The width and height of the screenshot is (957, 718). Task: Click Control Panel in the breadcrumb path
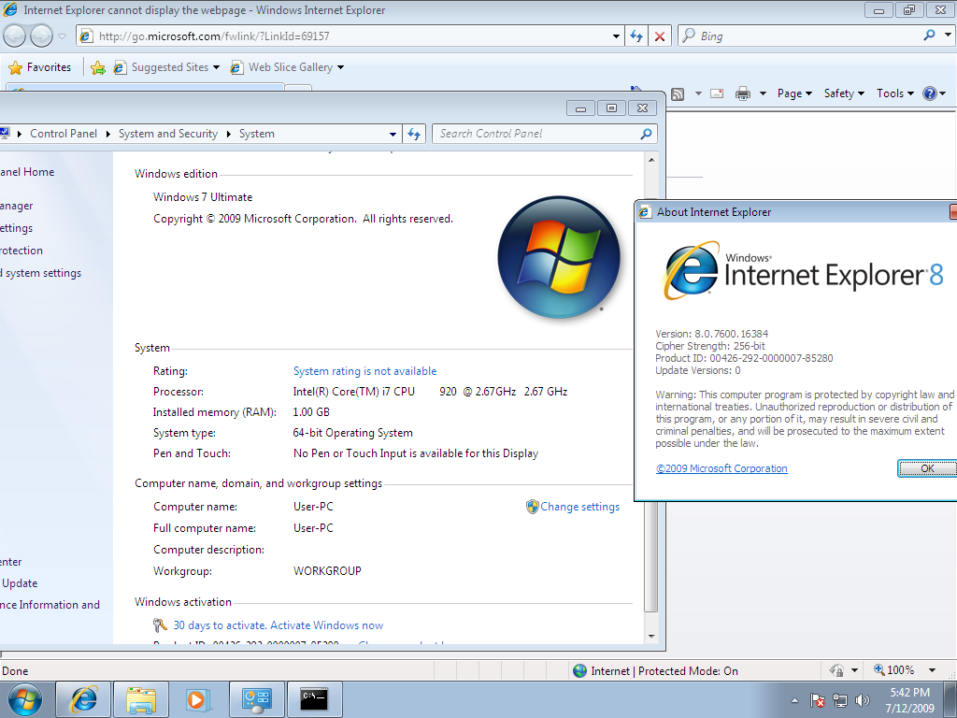click(x=64, y=134)
